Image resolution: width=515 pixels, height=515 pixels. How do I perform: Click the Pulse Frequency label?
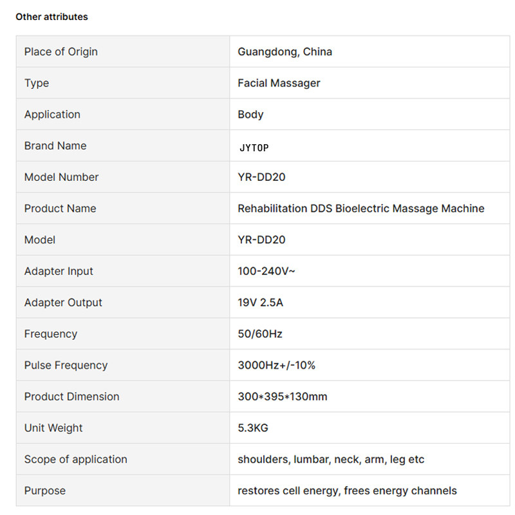click(66, 365)
